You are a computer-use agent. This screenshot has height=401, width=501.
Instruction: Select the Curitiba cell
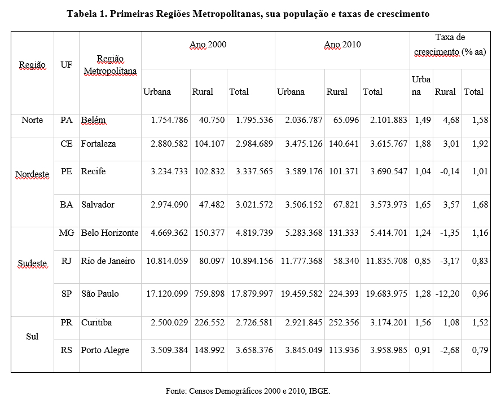coord(96,323)
